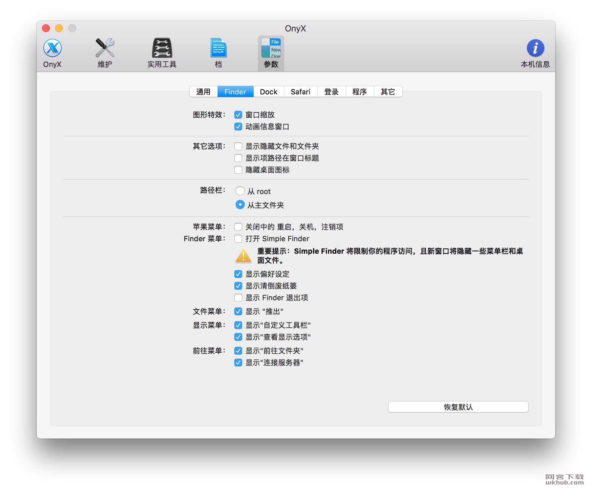Click the OnyX window title text

pos(295,29)
